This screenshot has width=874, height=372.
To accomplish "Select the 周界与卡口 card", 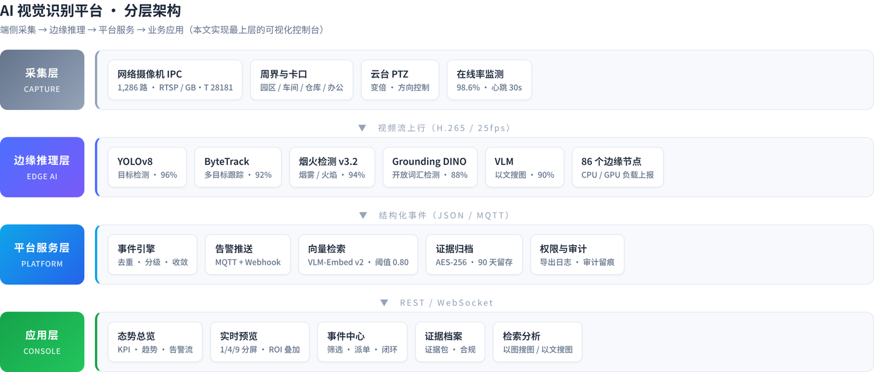I will pyautogui.click(x=302, y=80).
